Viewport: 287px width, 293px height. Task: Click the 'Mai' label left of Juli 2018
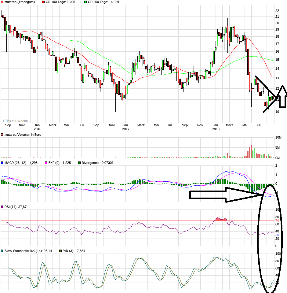click(245, 125)
